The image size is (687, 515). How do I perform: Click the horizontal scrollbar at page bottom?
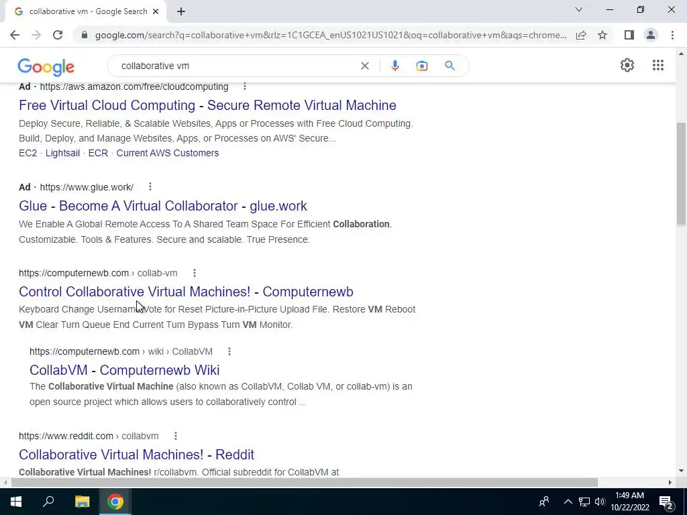(x=305, y=482)
